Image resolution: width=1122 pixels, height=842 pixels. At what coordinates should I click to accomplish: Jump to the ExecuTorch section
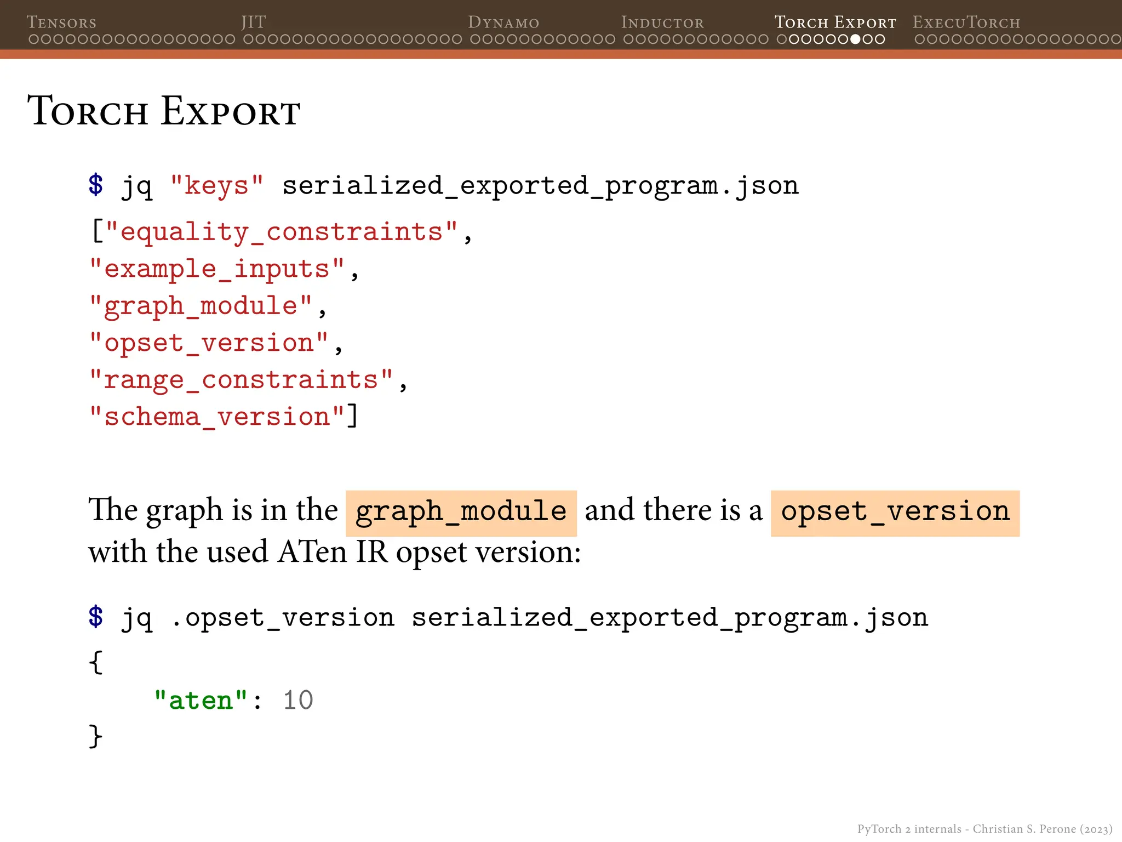(966, 22)
